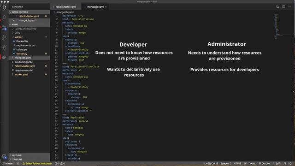Open the Extensions view
Screen dimensions: 295x166
pos(4,47)
